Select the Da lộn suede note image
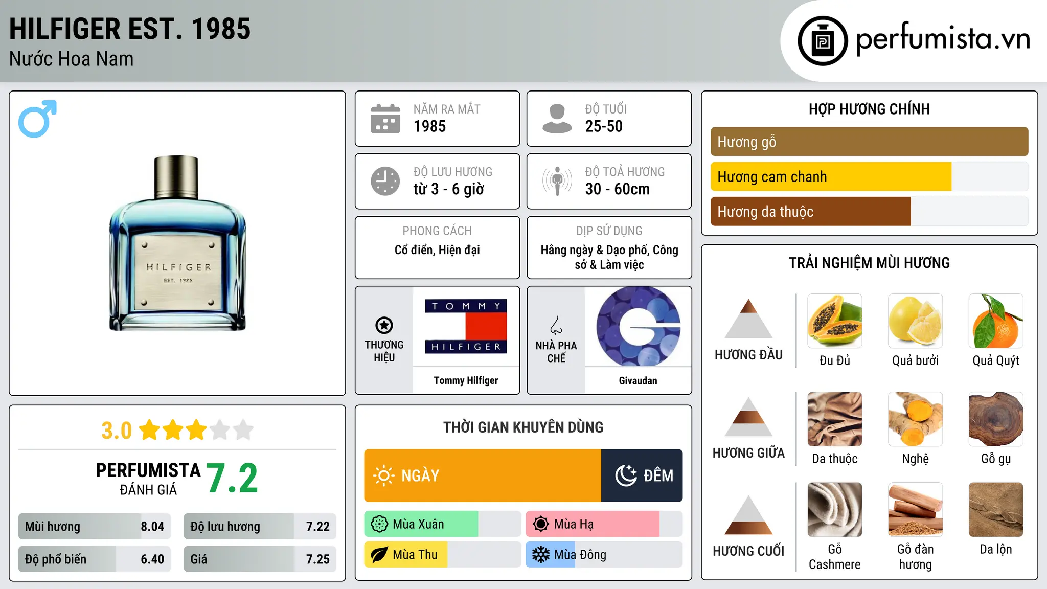The height and width of the screenshot is (589, 1047). point(996,510)
